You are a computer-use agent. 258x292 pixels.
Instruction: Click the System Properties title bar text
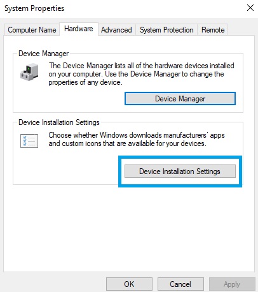34,8
